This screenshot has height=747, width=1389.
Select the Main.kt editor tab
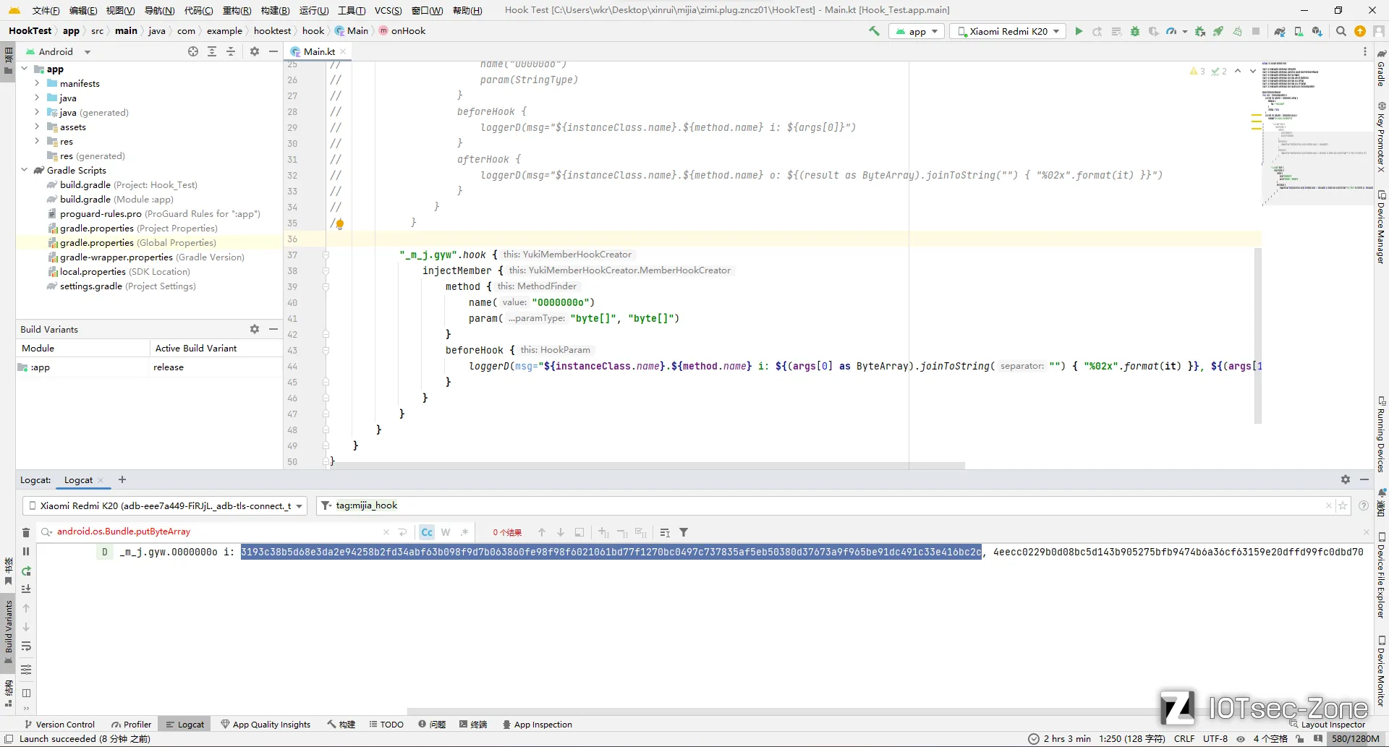pyautogui.click(x=319, y=51)
